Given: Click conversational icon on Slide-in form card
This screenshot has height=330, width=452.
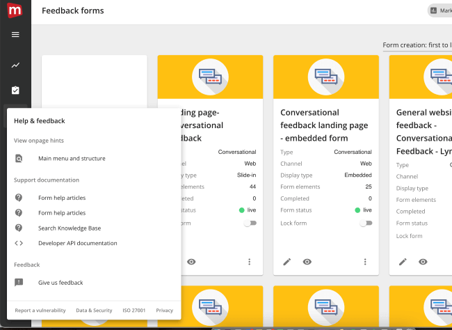Looking at the screenshot, I should pyautogui.click(x=210, y=77).
